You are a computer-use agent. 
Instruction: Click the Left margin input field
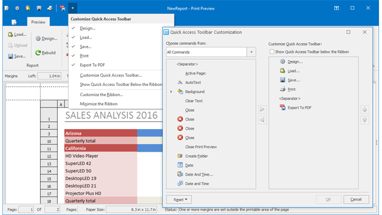[x=50, y=76]
